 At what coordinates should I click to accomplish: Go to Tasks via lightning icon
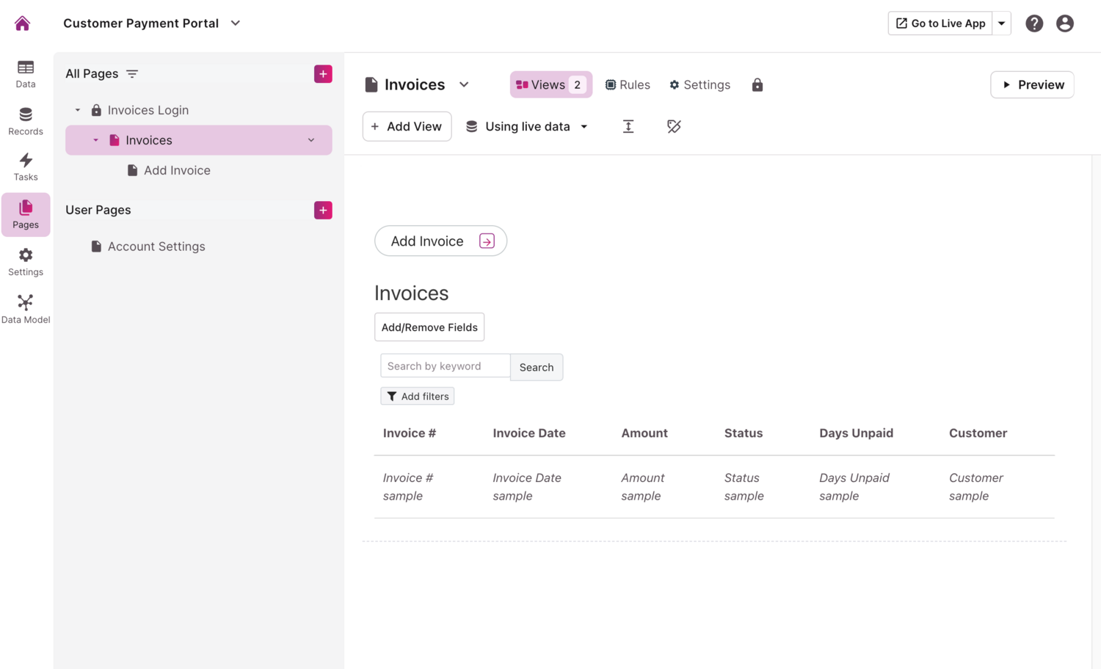click(x=26, y=167)
